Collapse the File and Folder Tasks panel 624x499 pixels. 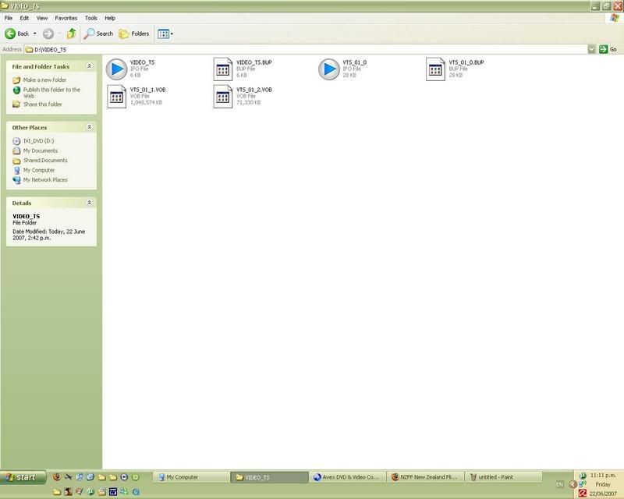tap(89, 67)
